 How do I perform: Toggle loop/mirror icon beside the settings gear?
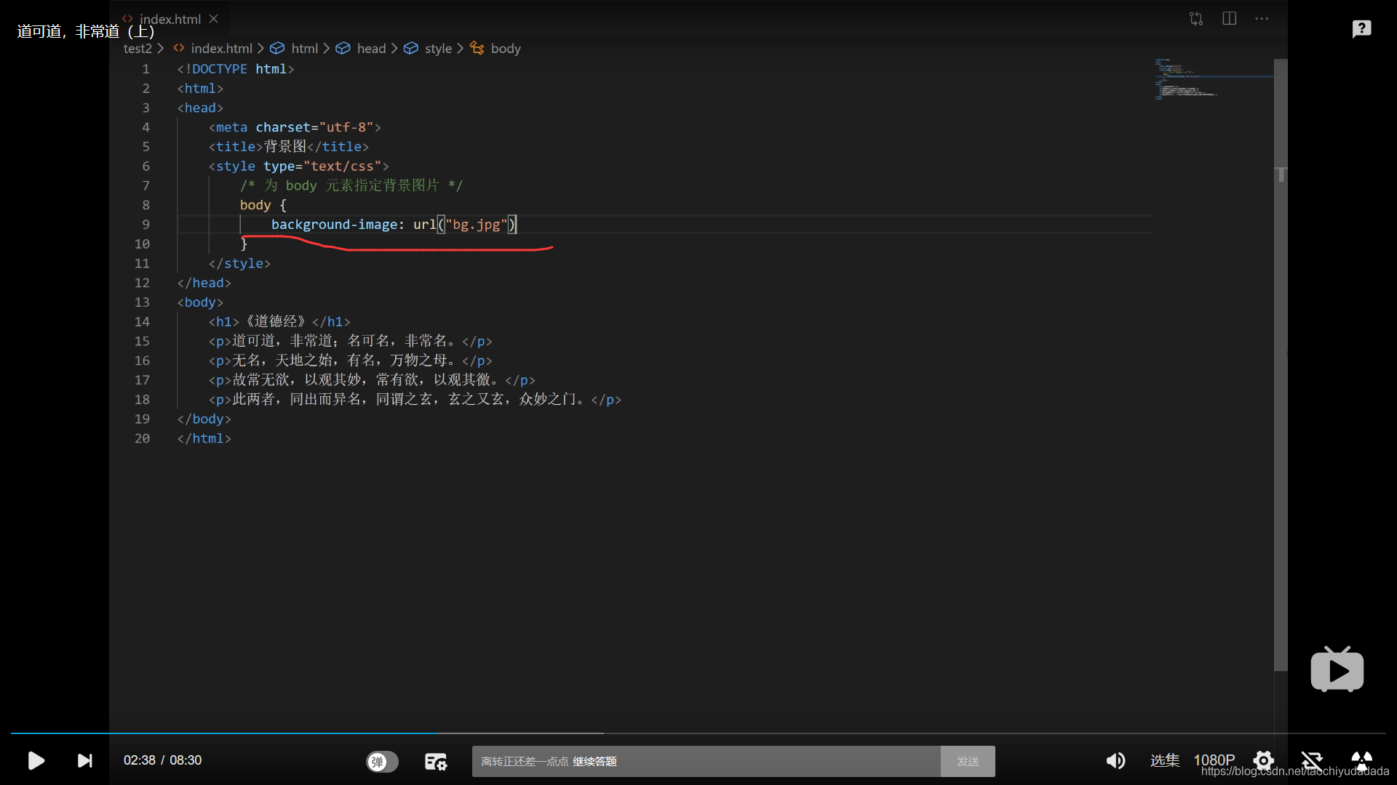click(1312, 760)
